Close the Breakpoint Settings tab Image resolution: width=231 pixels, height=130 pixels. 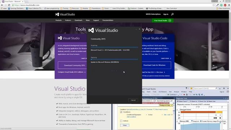(x=172, y=105)
